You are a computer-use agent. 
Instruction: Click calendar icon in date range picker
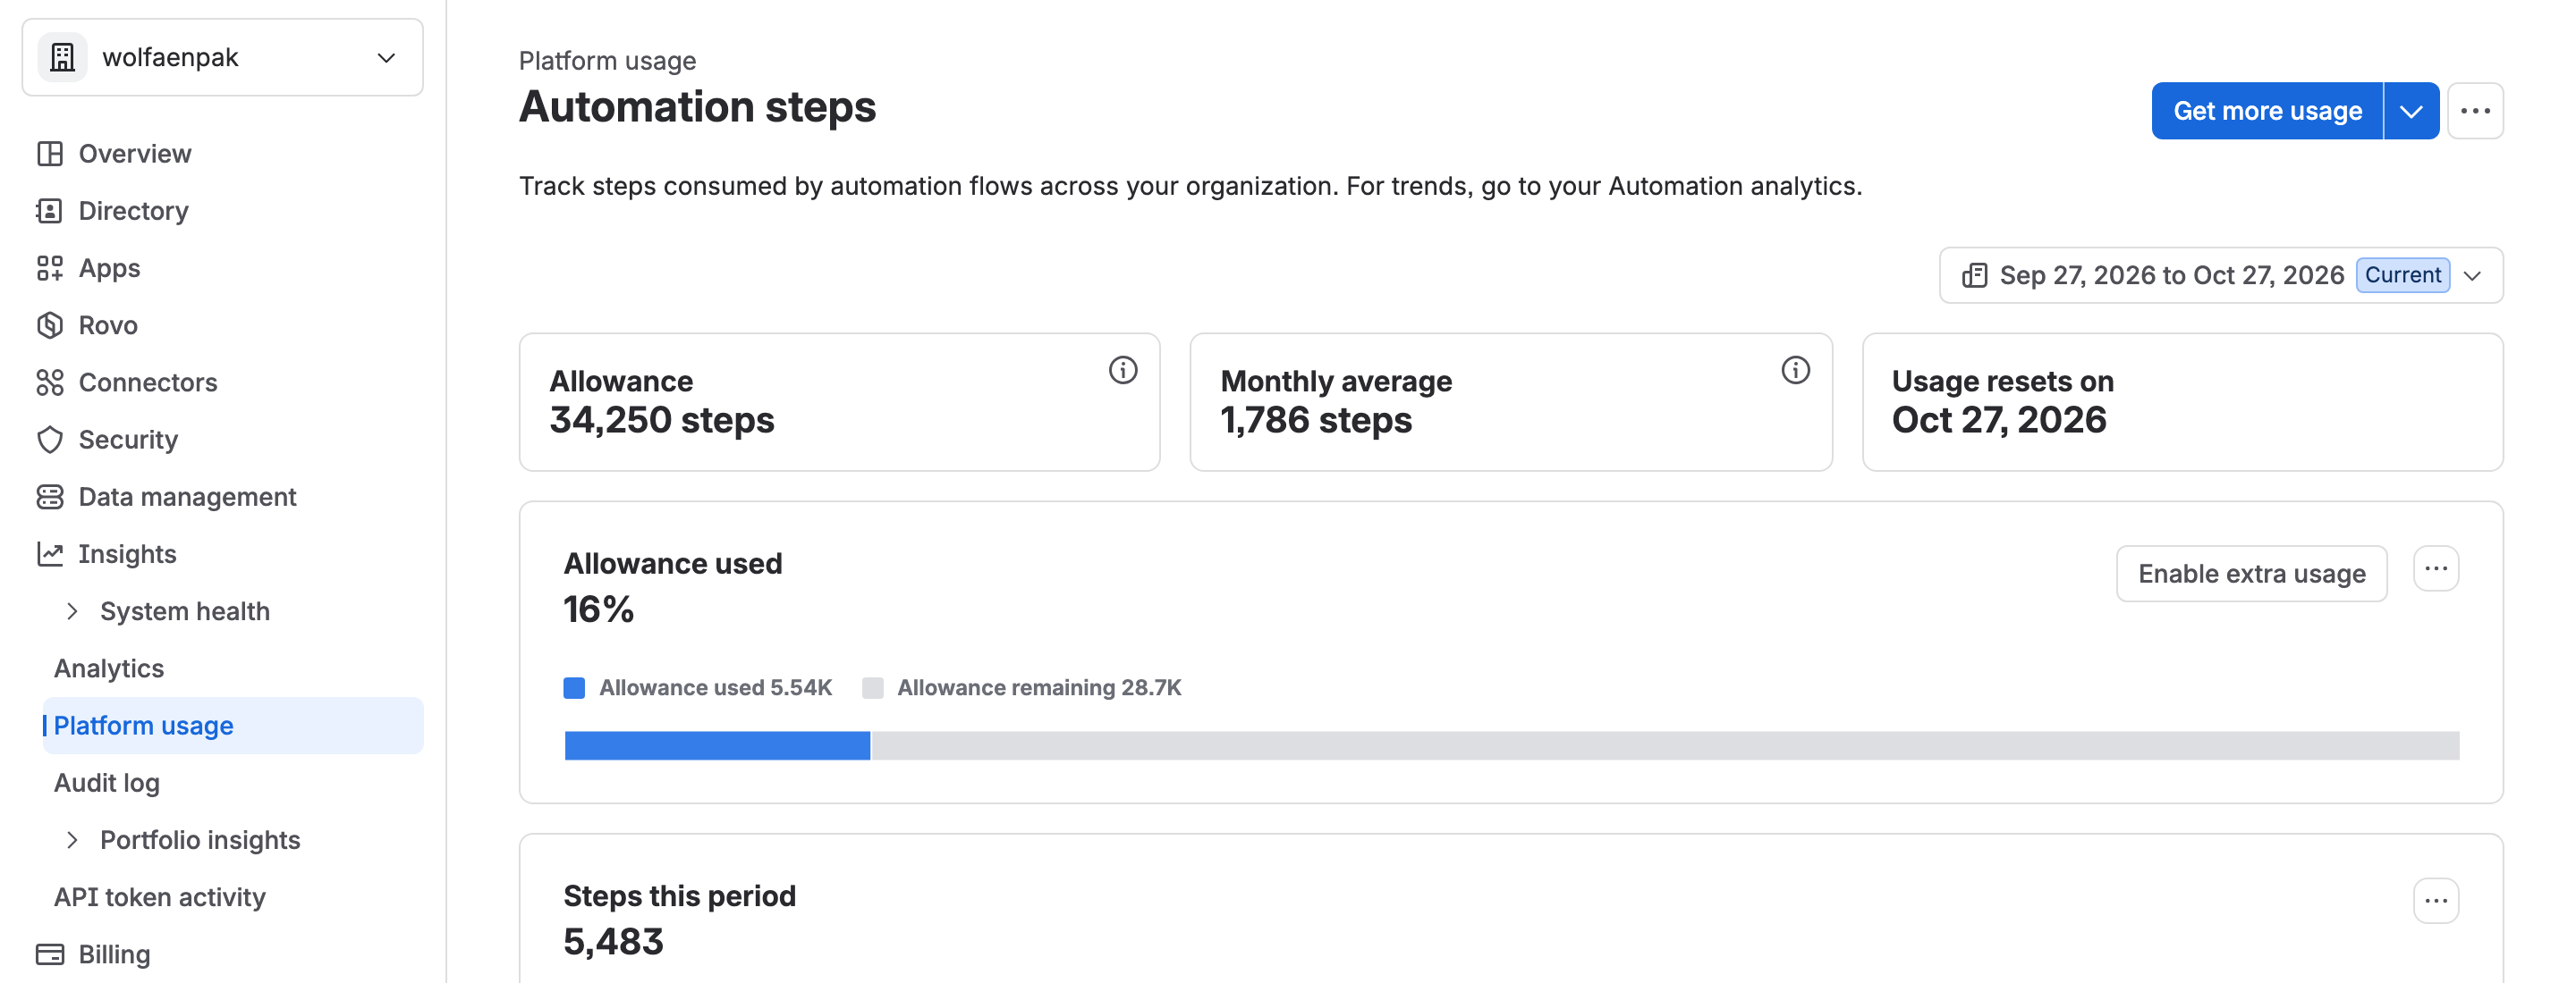pos(1974,276)
